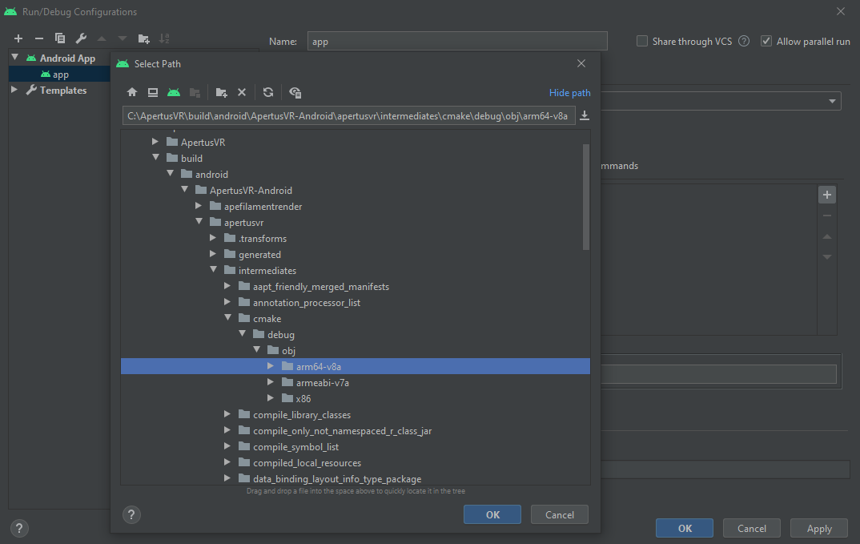This screenshot has height=544, width=860.
Task: Copy the selected configuration
Action: point(60,38)
